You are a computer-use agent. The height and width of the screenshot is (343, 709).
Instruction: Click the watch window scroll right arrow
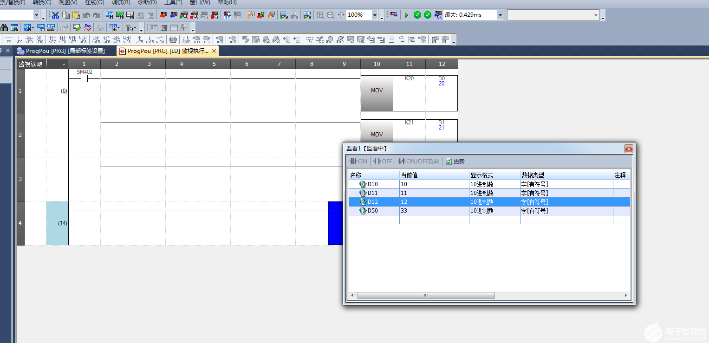click(626, 295)
